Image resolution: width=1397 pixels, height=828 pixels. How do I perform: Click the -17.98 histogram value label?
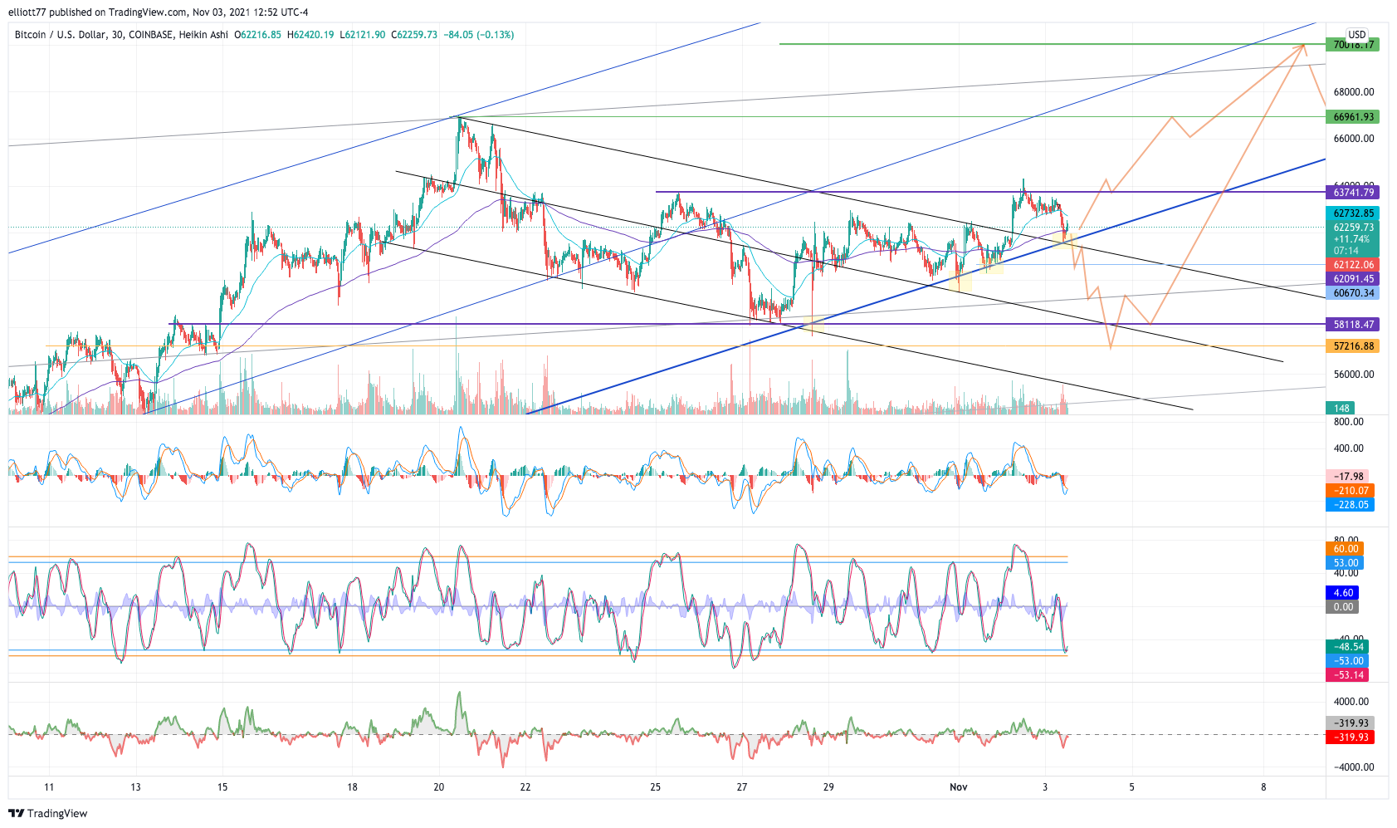coord(1347,477)
